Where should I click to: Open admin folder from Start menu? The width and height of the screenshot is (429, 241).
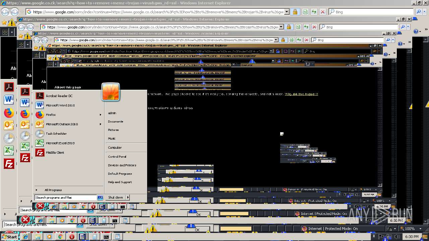[112, 113]
